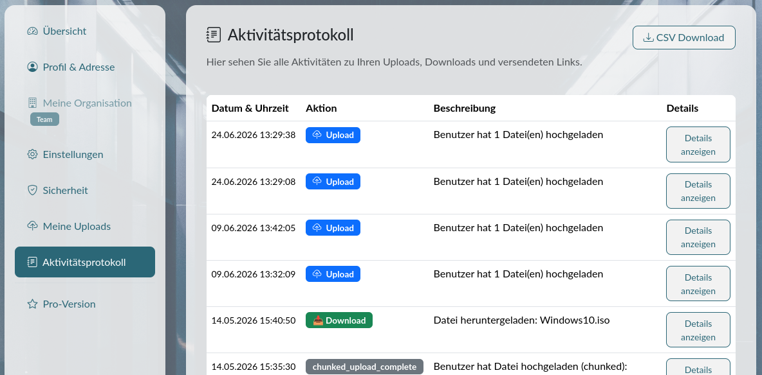762x375 pixels.
Task: Click the Datum & Uhrzeit column header
Action: [250, 108]
